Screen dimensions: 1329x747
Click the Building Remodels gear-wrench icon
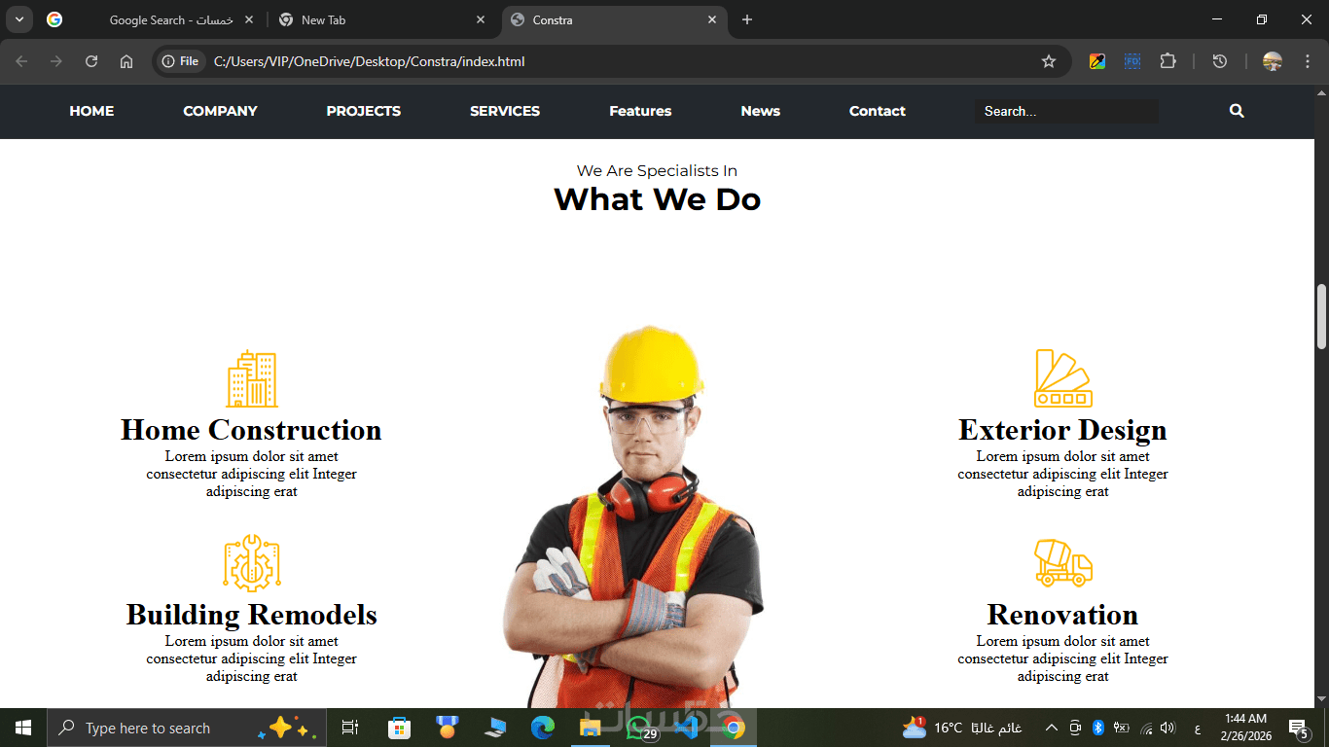252,563
